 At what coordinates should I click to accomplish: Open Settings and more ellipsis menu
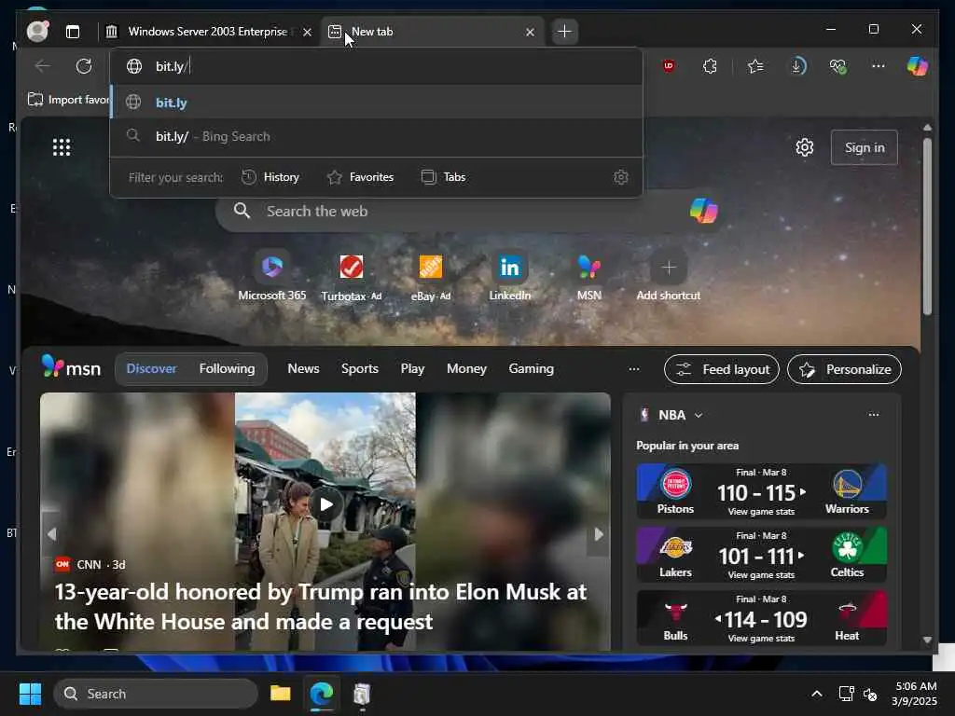878,66
